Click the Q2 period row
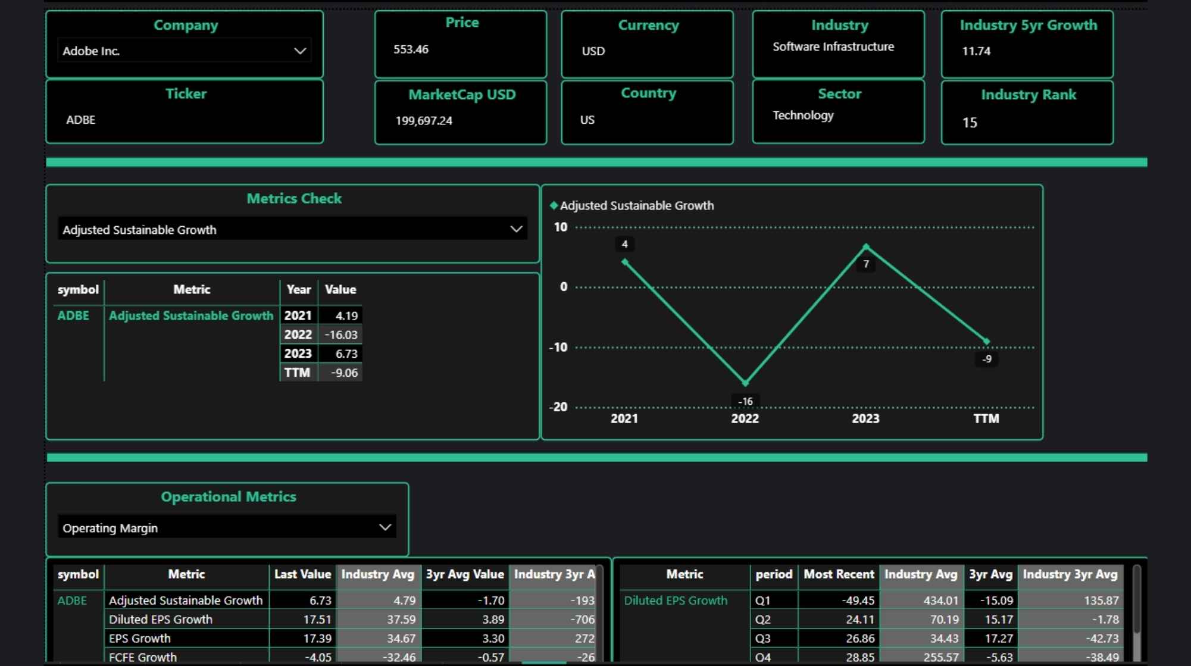 [x=763, y=620]
